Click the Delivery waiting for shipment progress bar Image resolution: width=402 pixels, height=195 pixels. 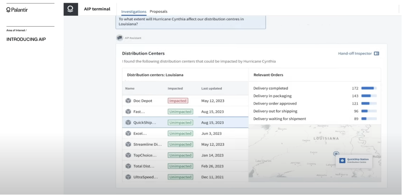coord(369,119)
